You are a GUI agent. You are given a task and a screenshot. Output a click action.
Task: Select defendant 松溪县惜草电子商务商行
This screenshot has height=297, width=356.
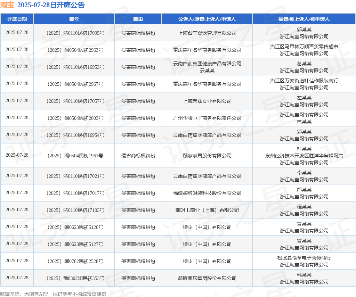304,258
